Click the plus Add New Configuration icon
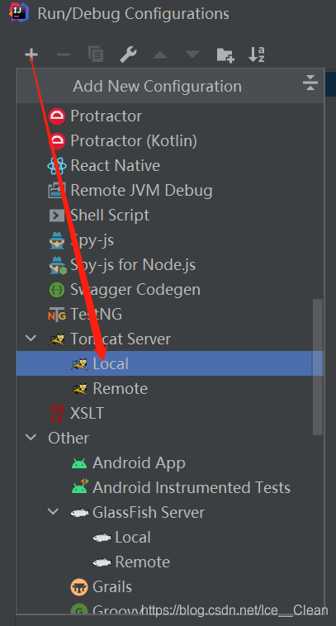The width and height of the screenshot is (336, 626). pyautogui.click(x=31, y=55)
